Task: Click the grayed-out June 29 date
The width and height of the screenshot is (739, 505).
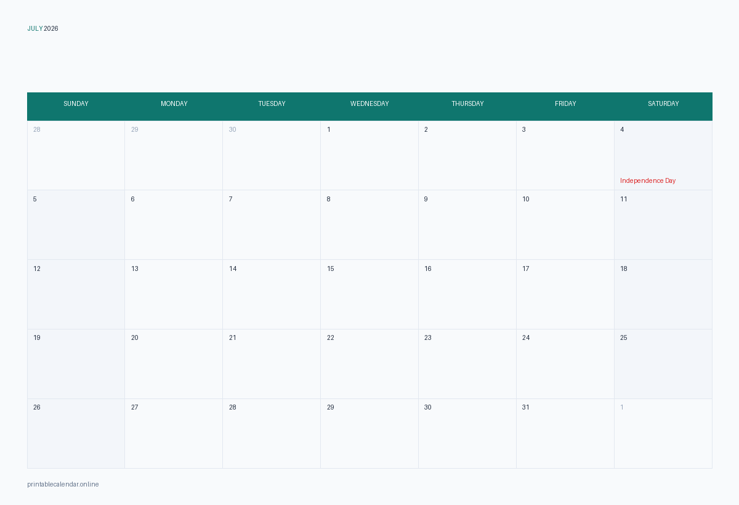Action: [x=134, y=129]
